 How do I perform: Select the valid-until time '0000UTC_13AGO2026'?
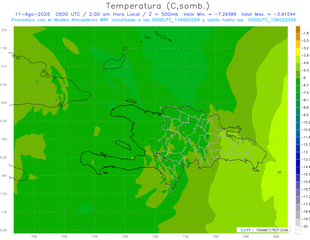pyautogui.click(x=272, y=20)
